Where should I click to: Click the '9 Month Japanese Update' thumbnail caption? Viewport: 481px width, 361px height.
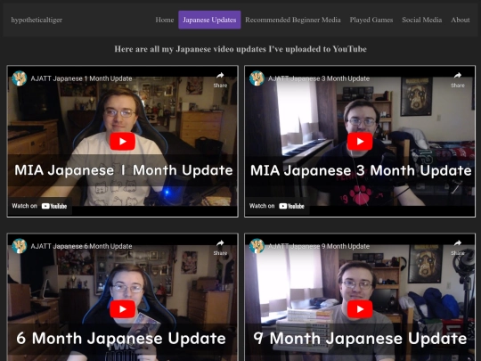[360, 339]
